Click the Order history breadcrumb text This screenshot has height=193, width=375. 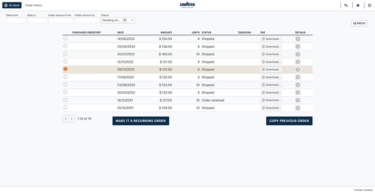(34, 5)
